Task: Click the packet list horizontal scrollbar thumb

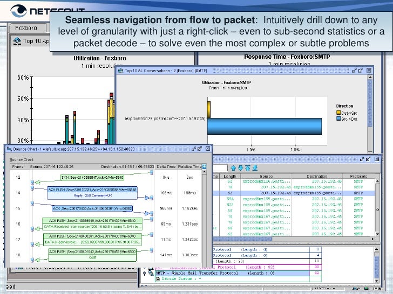Action: (242, 239)
